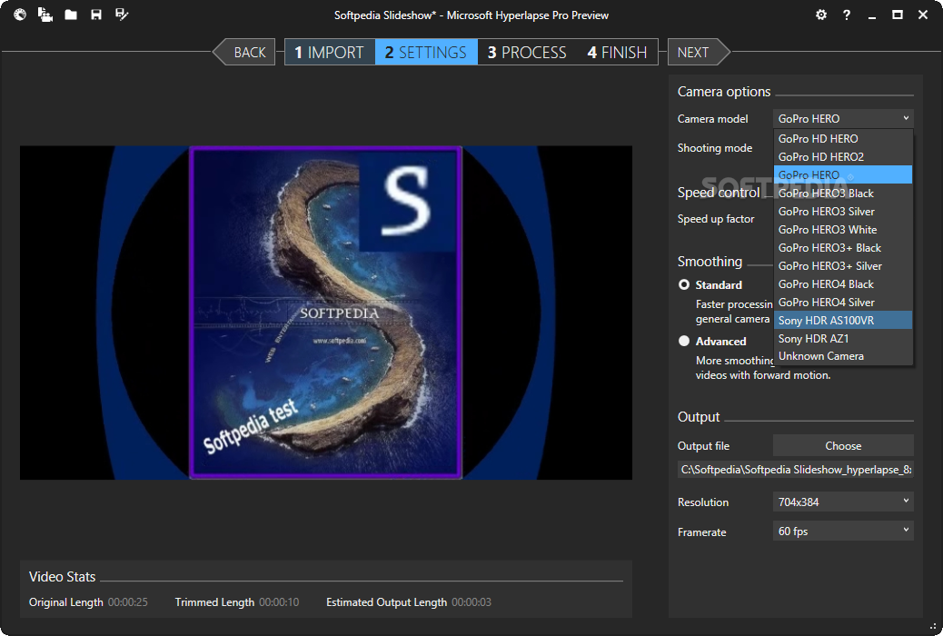The image size is (943, 636).
Task: Close the Hyperlapse Pro window
Action: [x=922, y=15]
